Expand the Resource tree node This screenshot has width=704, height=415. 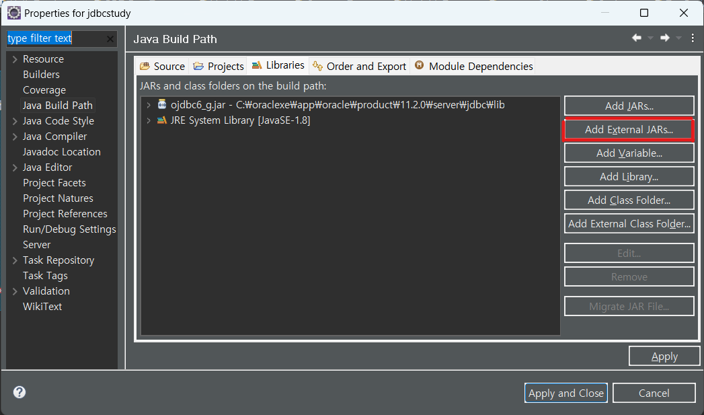click(15, 59)
